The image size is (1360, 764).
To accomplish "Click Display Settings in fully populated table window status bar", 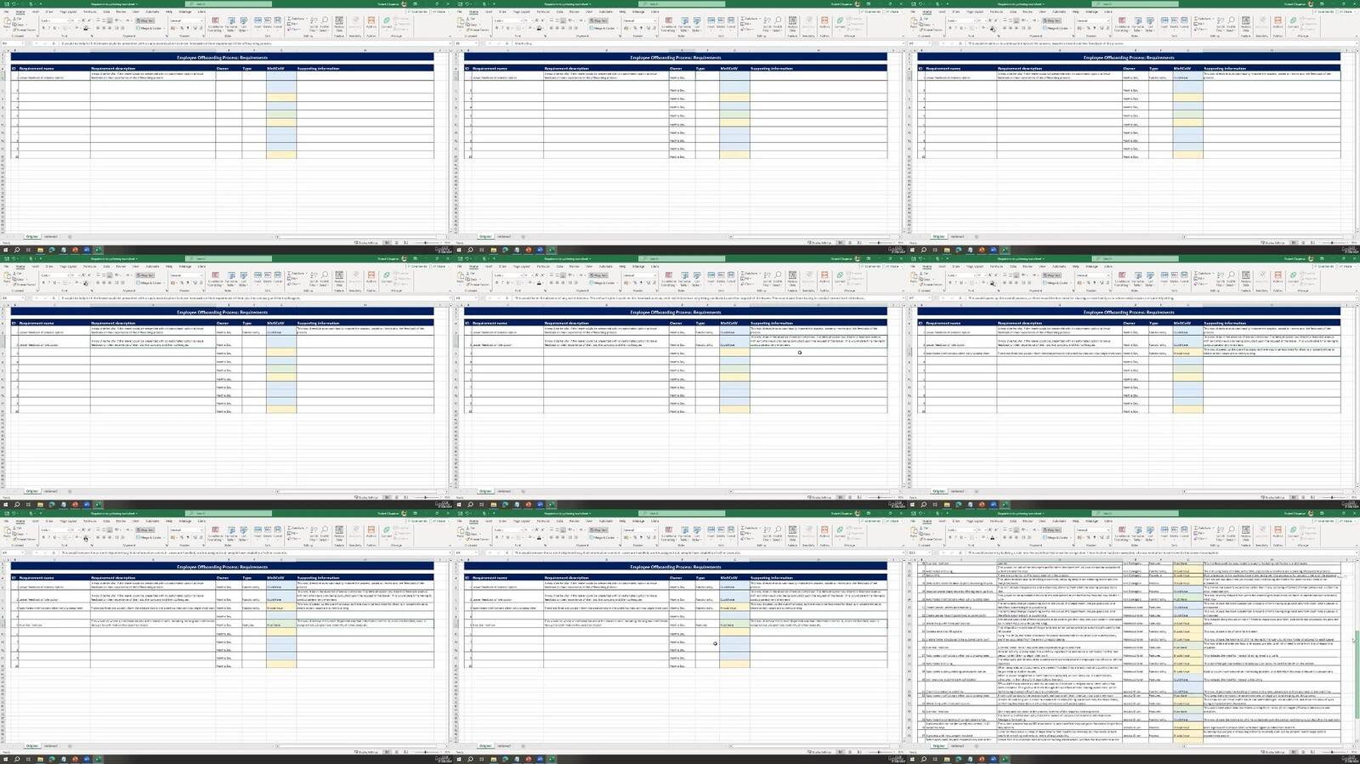I will click(1274, 752).
